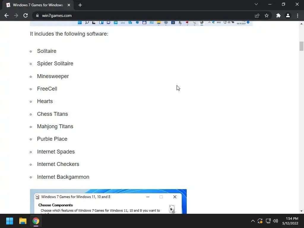Click the page's vertical scrollbar thumb
This screenshot has height=228, width=304.
301,46
